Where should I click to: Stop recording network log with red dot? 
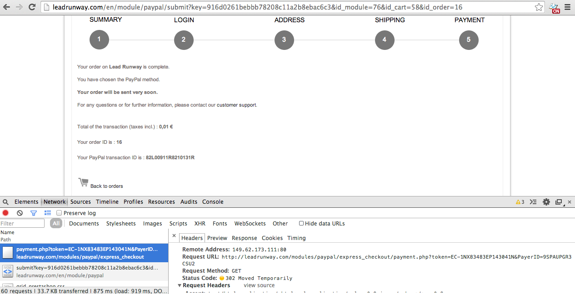[x=5, y=213]
